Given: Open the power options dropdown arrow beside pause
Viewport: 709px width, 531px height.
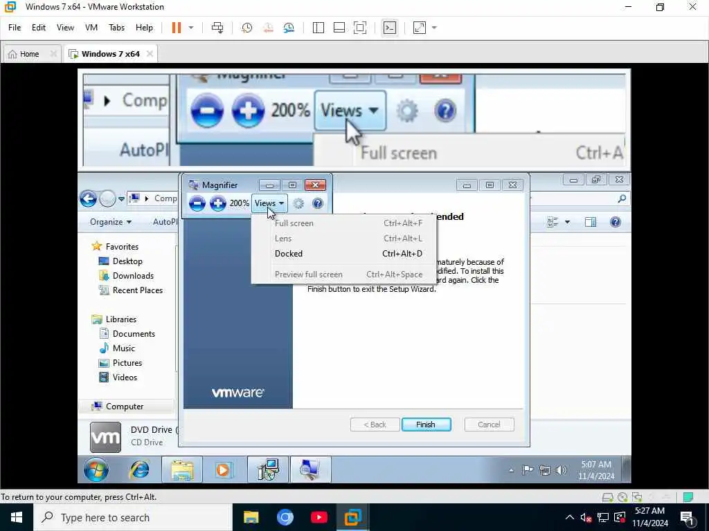Looking at the screenshot, I should click(191, 28).
